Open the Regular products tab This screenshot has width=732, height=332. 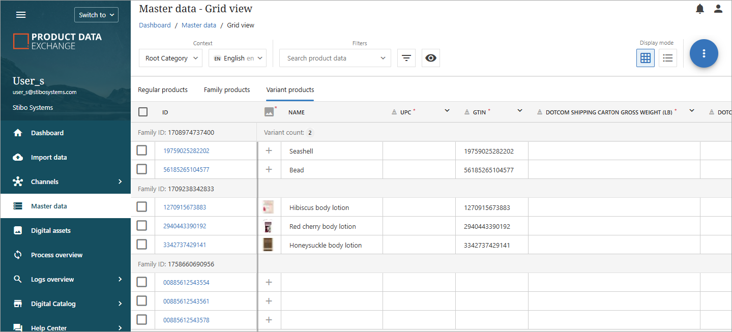(163, 90)
